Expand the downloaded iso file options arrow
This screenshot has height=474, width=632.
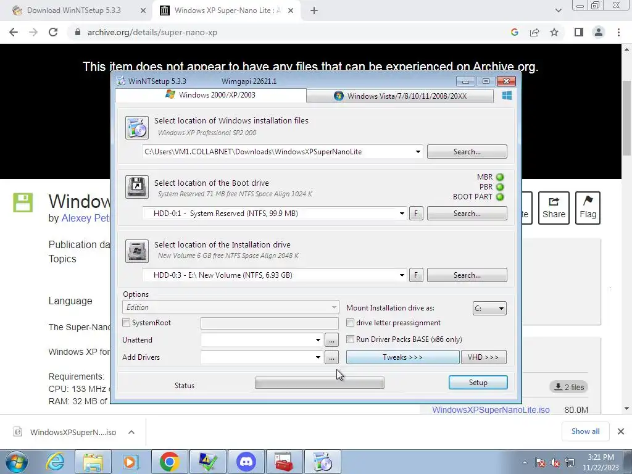(x=131, y=432)
